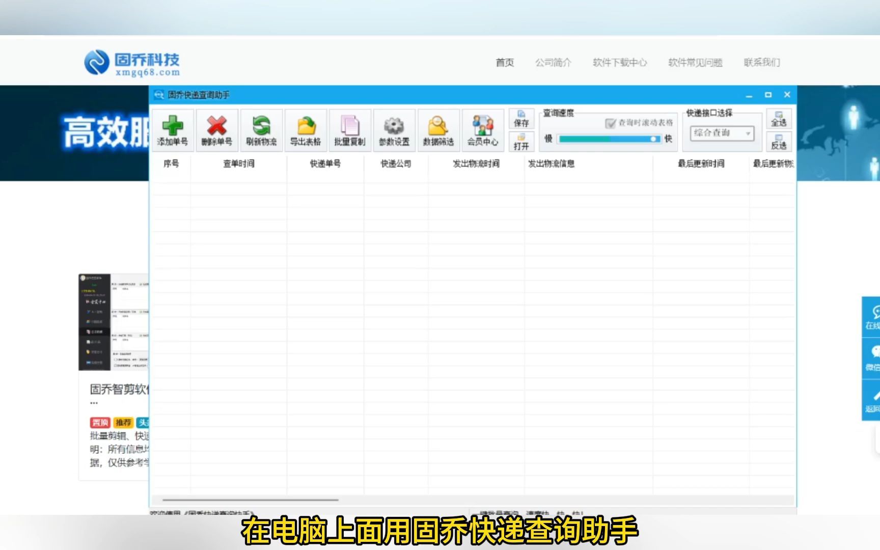The image size is (880, 550).
Task: Adjust the 查询速度 speed slider
Action: click(x=609, y=139)
